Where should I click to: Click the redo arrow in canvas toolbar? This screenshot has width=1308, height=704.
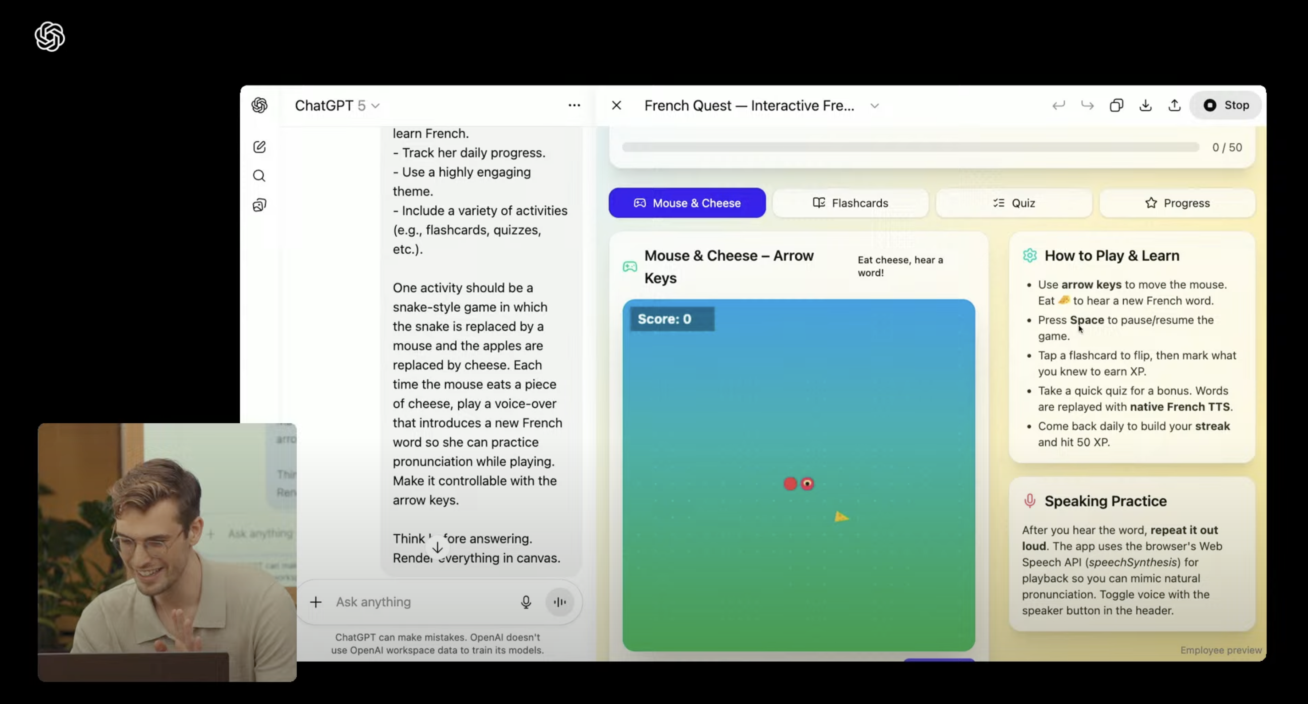tap(1087, 105)
